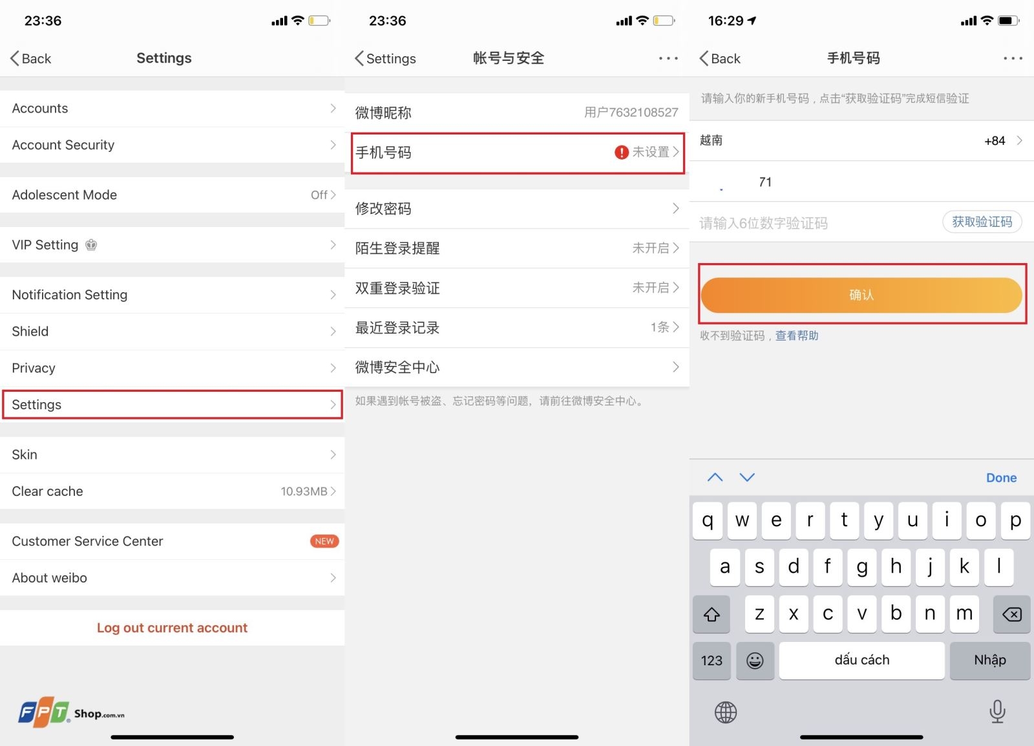This screenshot has width=1034, height=746.
Task: Tap the z key
Action: [759, 614]
